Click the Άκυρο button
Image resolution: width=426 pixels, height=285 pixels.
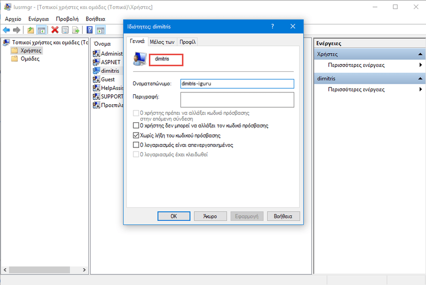click(210, 216)
